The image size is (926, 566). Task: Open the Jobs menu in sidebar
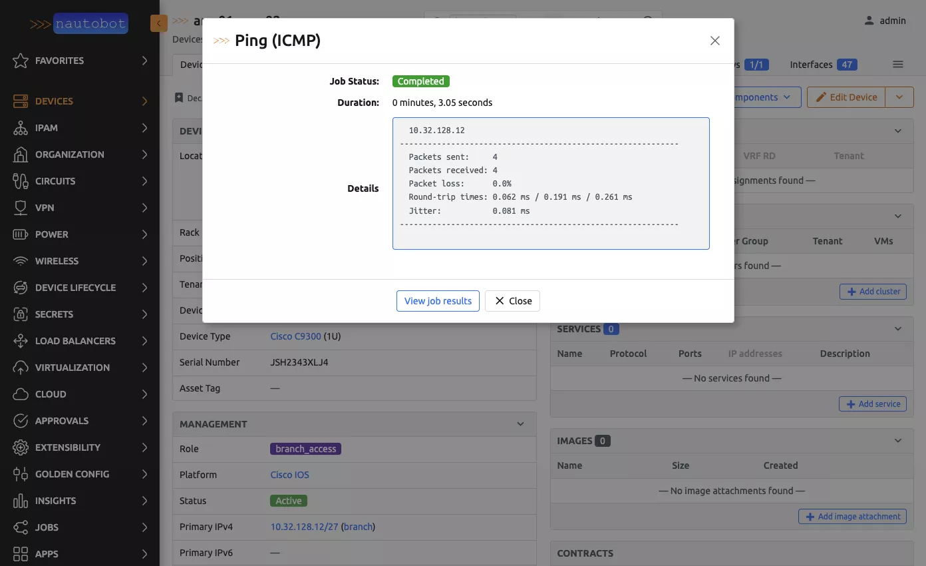coord(47,527)
